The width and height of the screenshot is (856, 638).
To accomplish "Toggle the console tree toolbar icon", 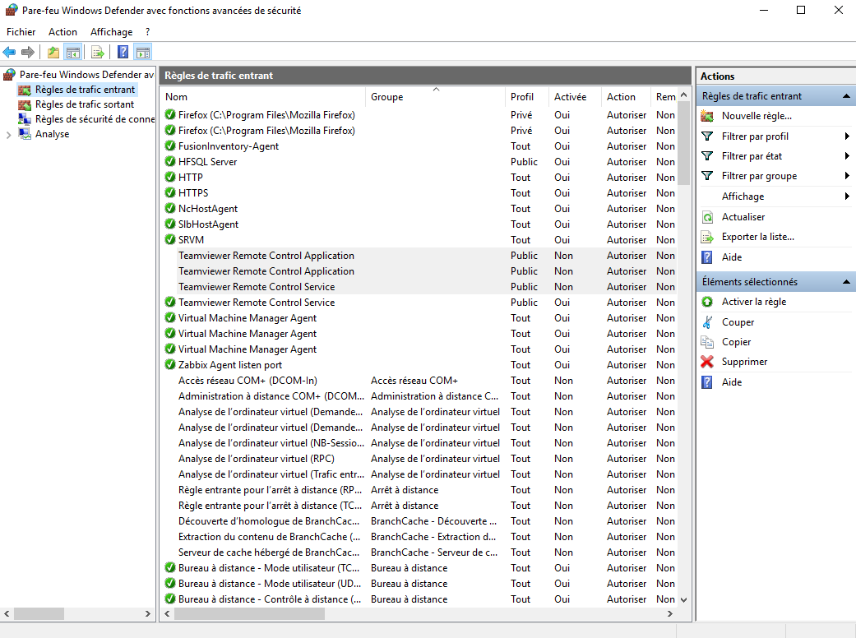I will pyautogui.click(x=72, y=53).
